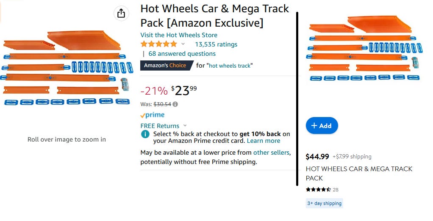Click the right-side track pack product image
This screenshot has height=221, width=433.
364,48
